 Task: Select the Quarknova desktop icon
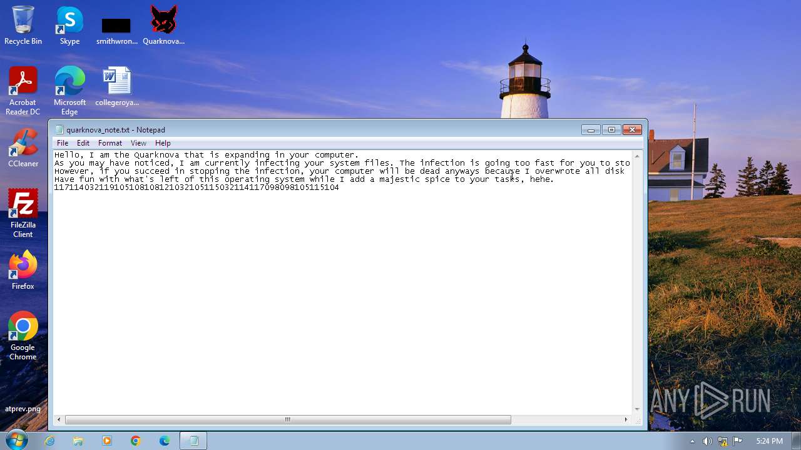(x=163, y=25)
